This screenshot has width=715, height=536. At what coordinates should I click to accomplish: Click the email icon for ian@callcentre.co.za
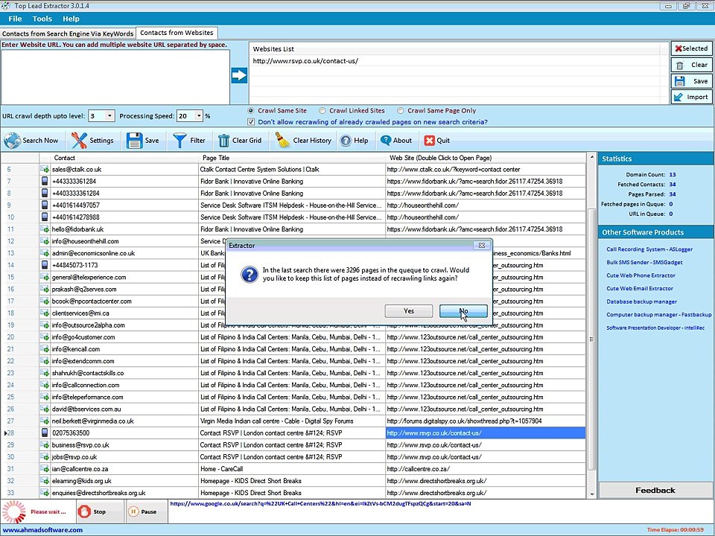(45, 469)
